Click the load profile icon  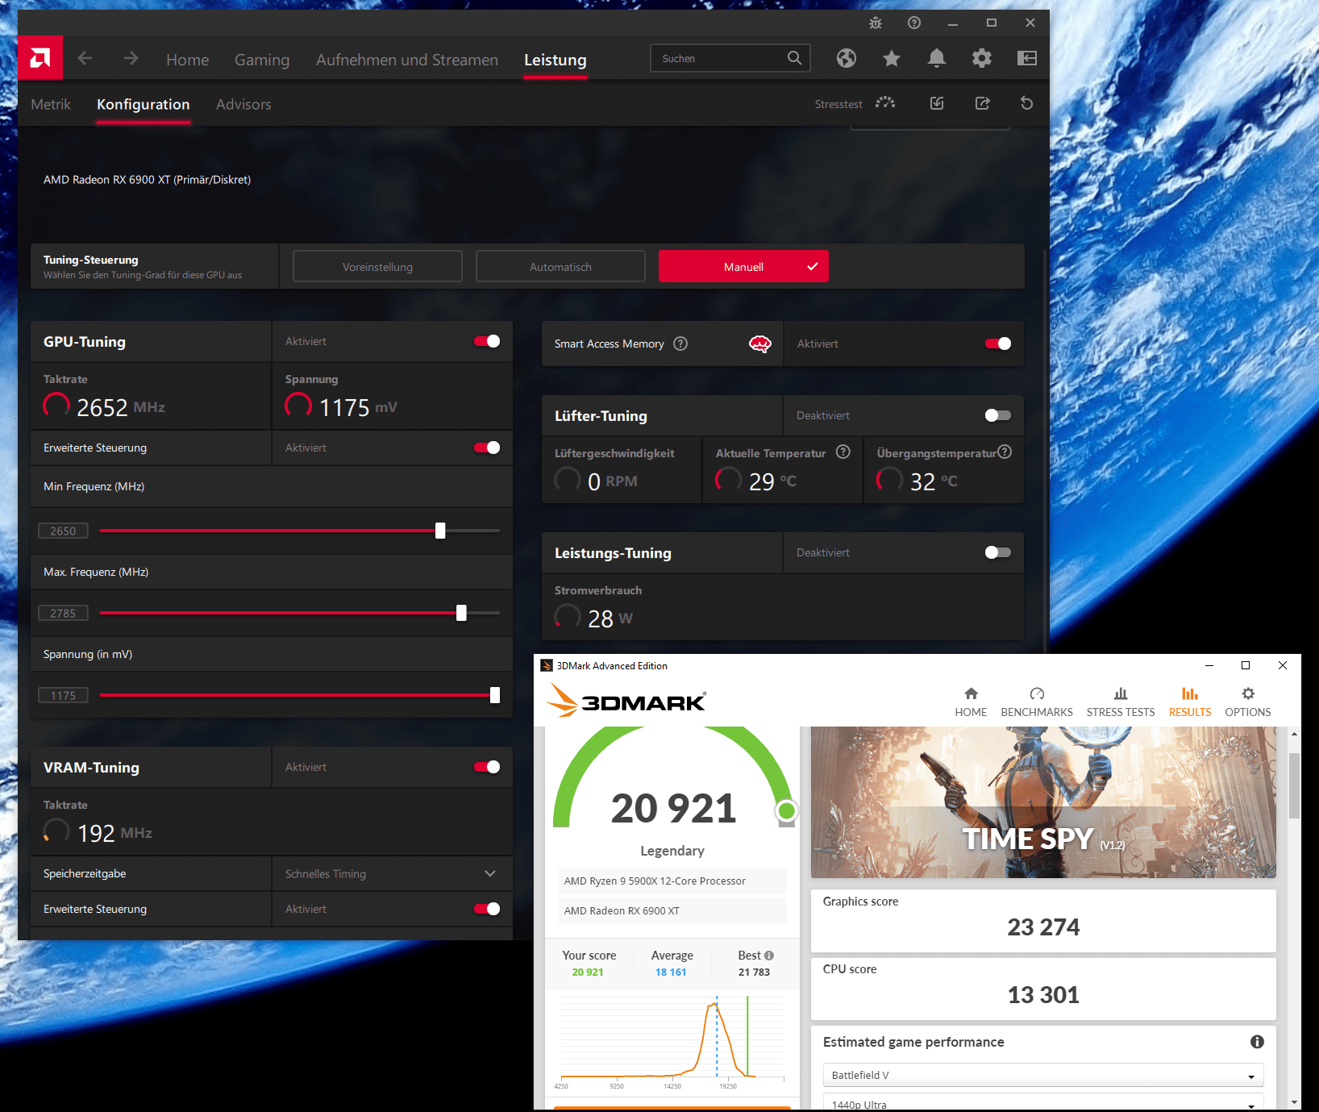937,103
